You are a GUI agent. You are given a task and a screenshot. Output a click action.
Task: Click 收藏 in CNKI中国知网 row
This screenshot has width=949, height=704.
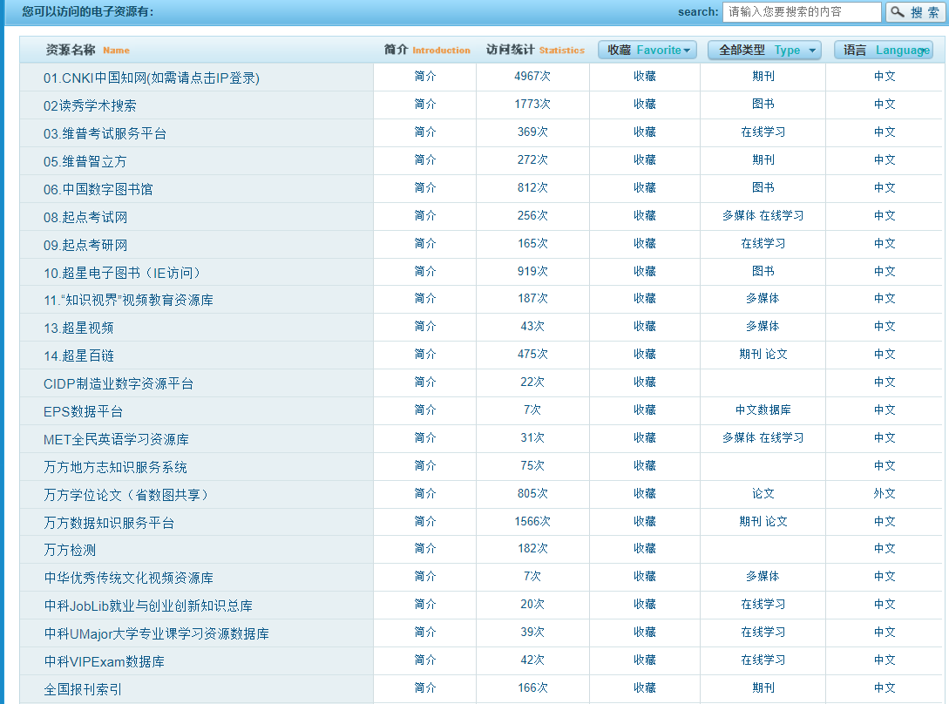(645, 77)
